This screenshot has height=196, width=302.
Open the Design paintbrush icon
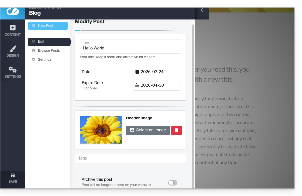[x=13, y=49]
